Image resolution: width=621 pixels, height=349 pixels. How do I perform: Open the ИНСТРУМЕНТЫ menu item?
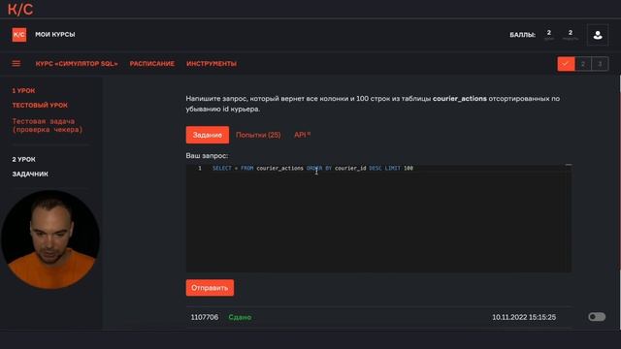click(212, 64)
